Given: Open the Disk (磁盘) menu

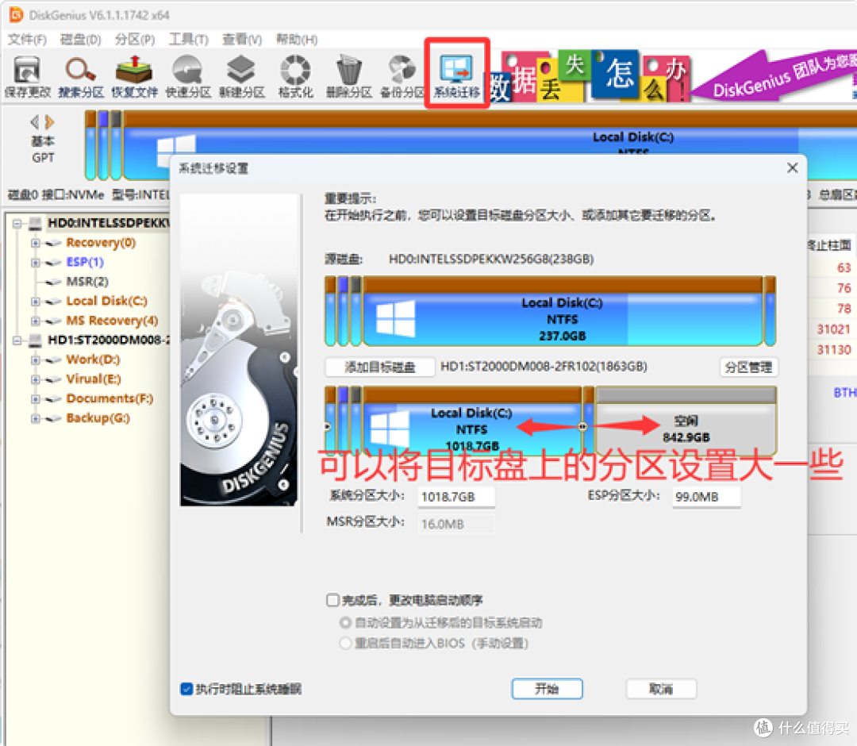Looking at the screenshot, I should [x=80, y=40].
